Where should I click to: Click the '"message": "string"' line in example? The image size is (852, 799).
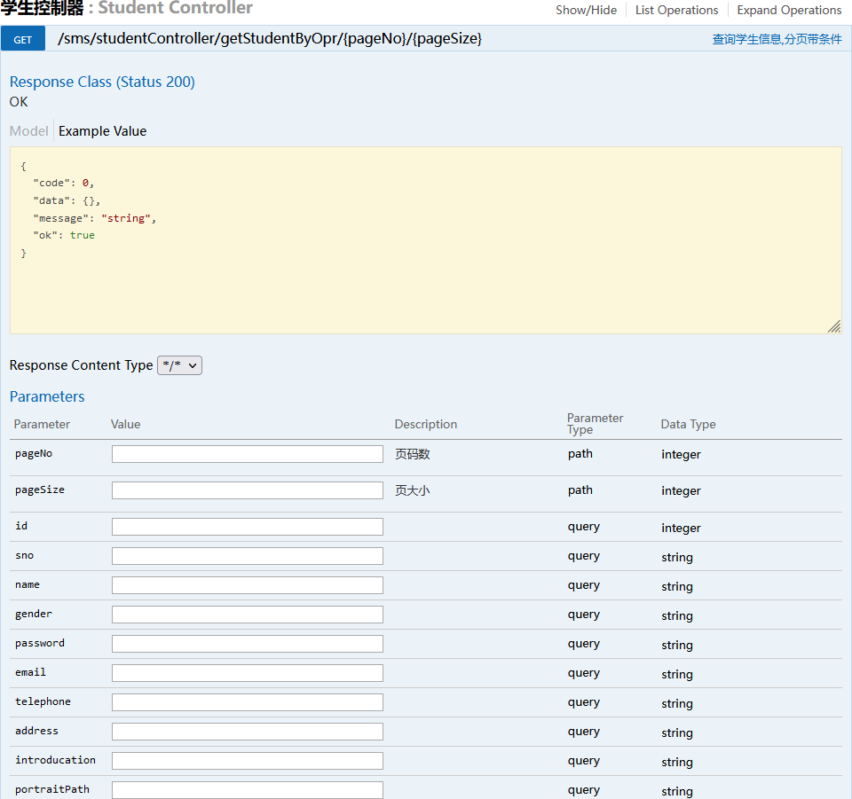click(95, 218)
